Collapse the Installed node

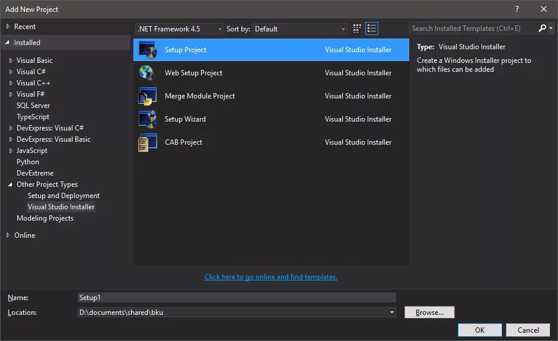(8, 42)
